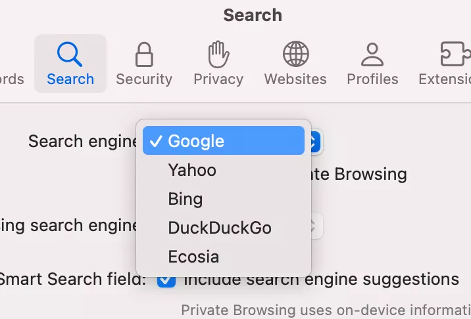Keep Google as the selected search engine
The image size is (471, 319).
point(196,141)
